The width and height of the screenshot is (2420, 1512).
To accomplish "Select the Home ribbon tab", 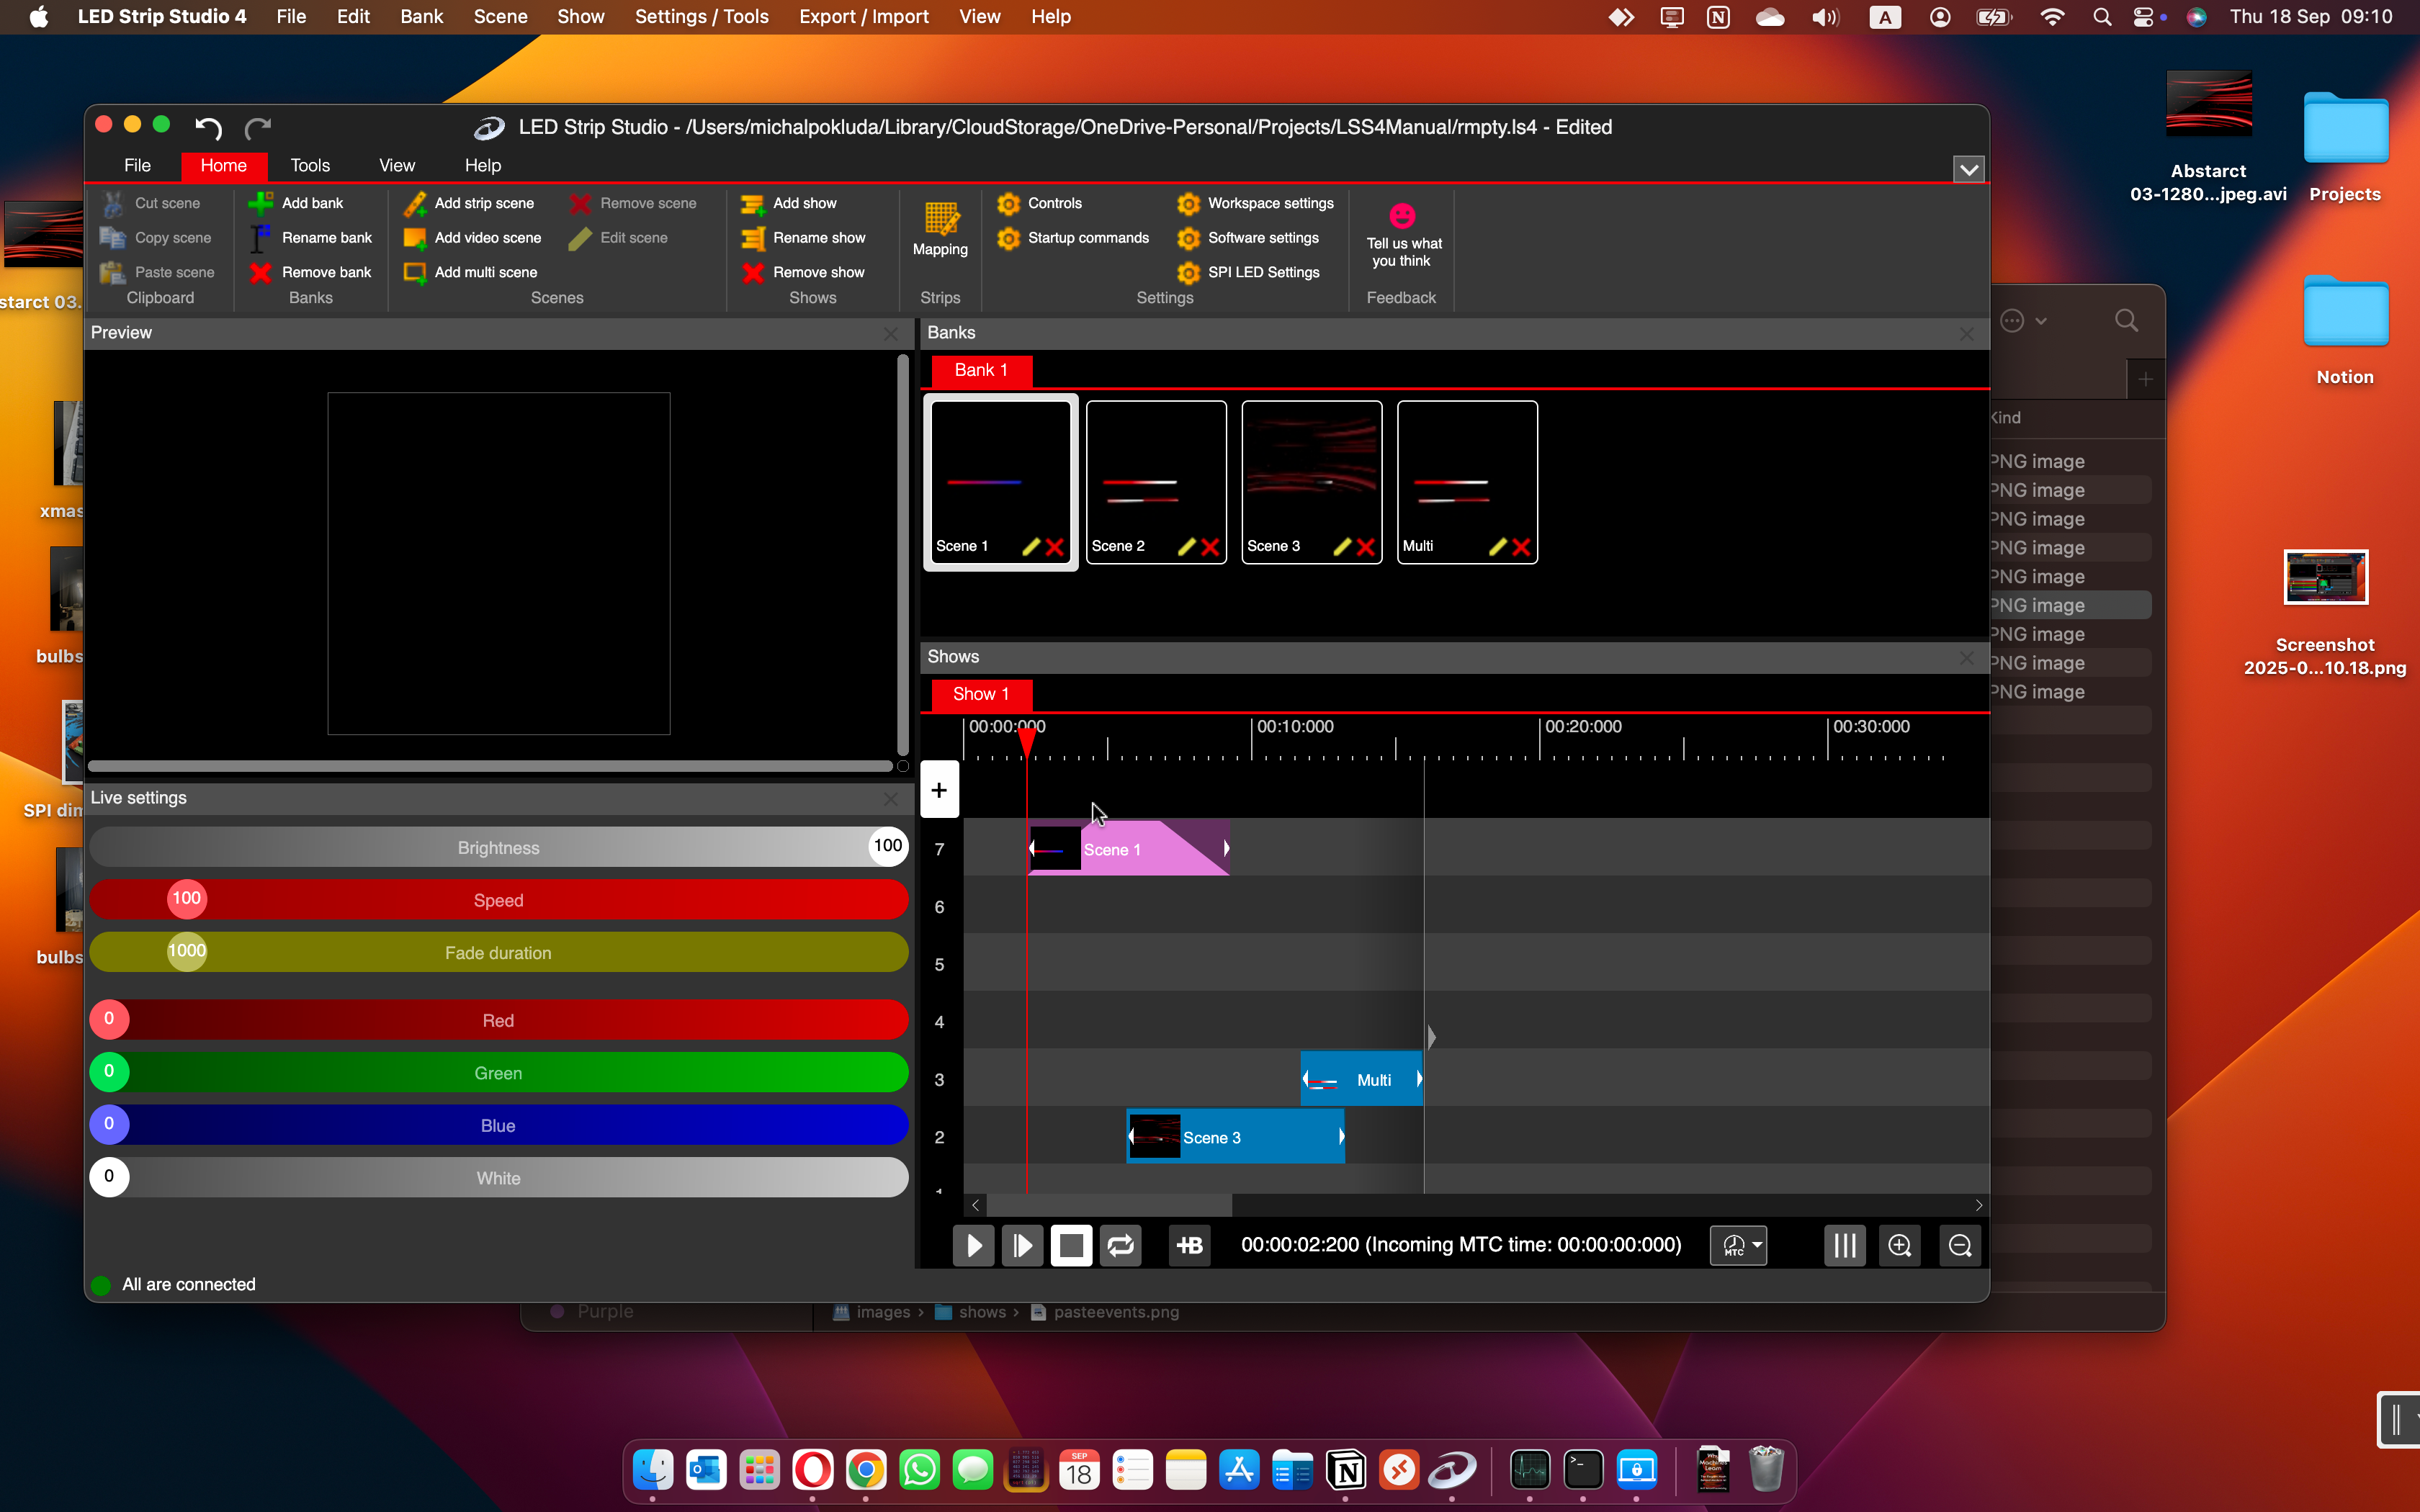I will click(x=223, y=166).
